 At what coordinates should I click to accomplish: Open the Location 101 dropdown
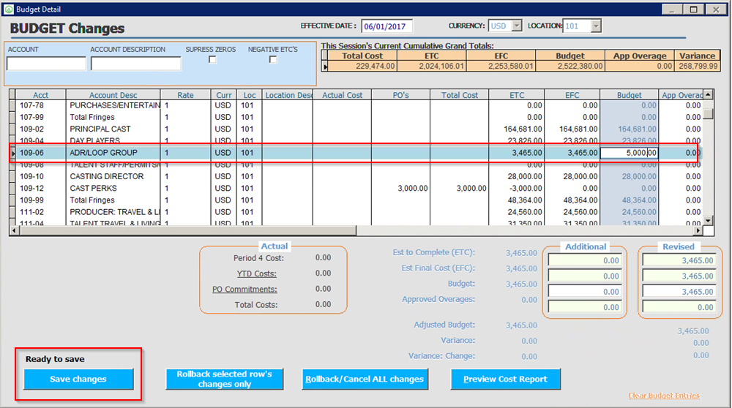pos(596,26)
